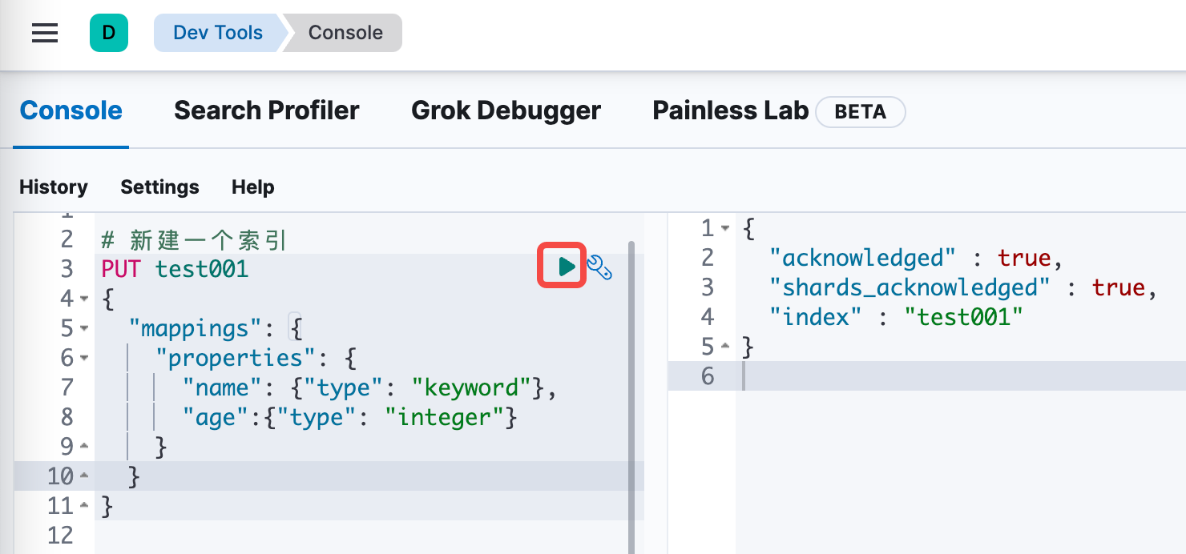Switch to the Search Profiler tab
Screen dimensions: 1186x554
266,110
